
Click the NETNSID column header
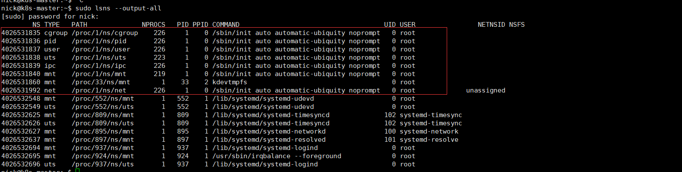point(491,25)
